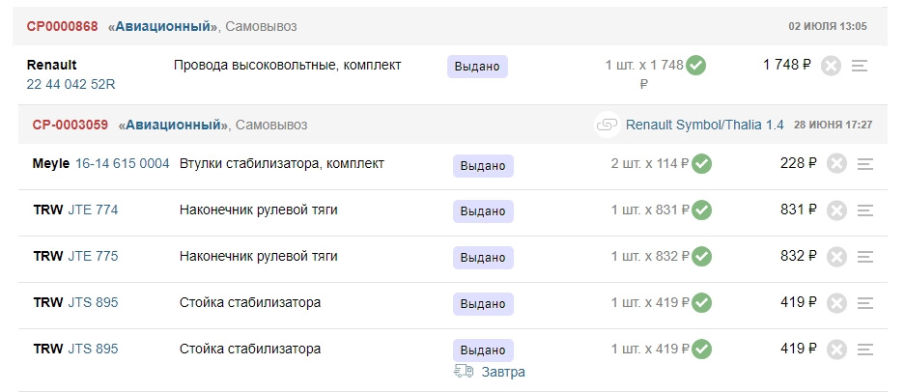Open order CP-0003059

point(69,126)
